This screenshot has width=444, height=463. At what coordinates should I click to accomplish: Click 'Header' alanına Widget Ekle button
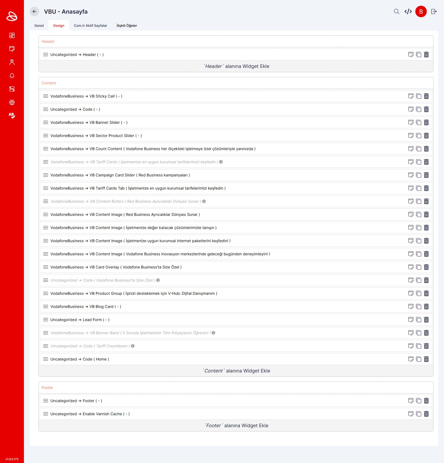click(x=236, y=66)
